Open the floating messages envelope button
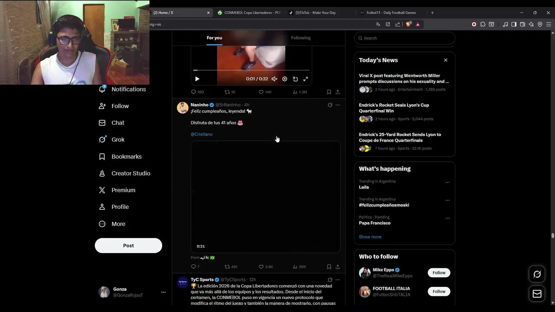This screenshot has width=555, height=312. pyautogui.click(x=537, y=294)
